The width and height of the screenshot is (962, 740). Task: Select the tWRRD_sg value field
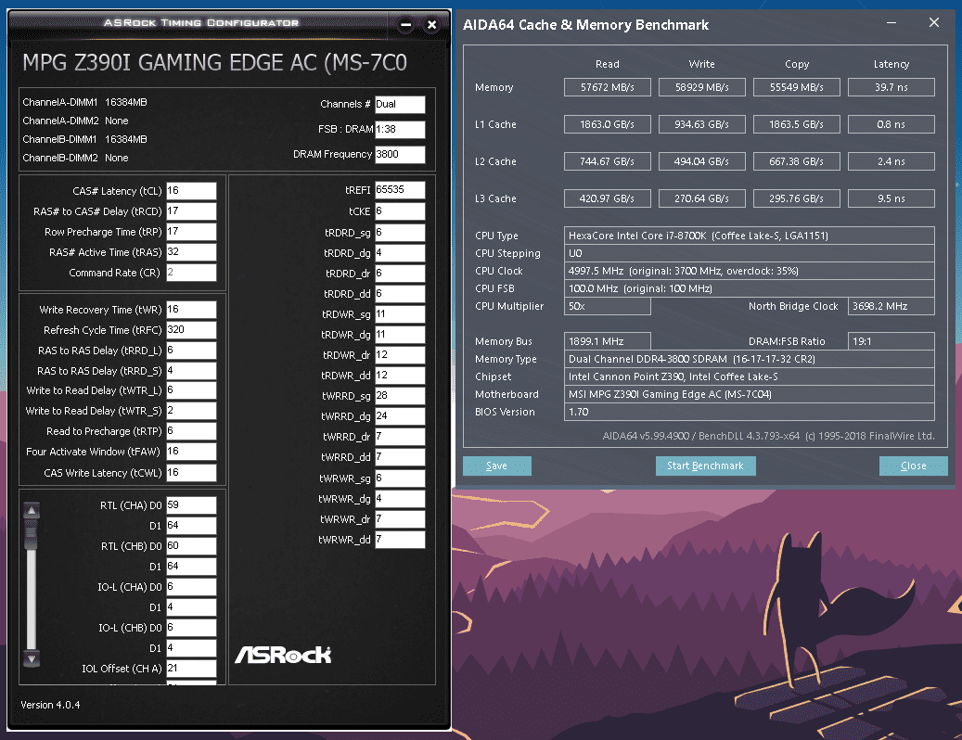[400, 396]
